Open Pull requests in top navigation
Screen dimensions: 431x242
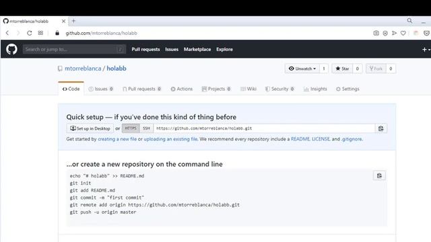pos(145,49)
